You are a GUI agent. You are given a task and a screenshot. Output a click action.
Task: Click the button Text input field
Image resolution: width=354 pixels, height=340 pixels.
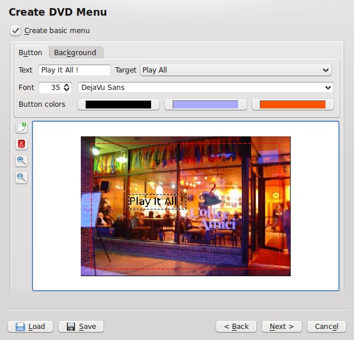(x=74, y=70)
